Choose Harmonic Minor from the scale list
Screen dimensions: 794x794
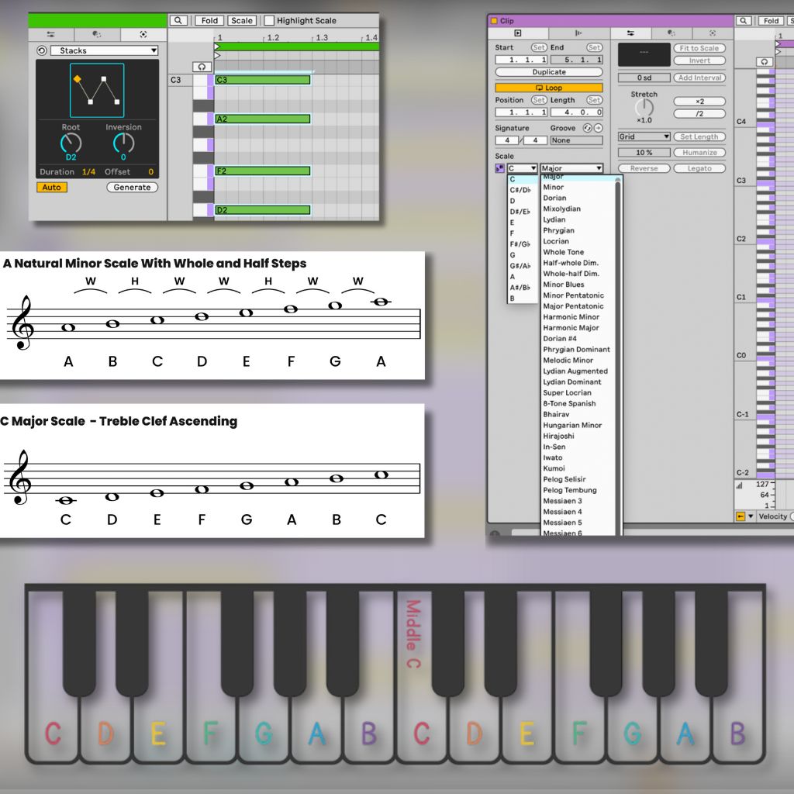570,316
